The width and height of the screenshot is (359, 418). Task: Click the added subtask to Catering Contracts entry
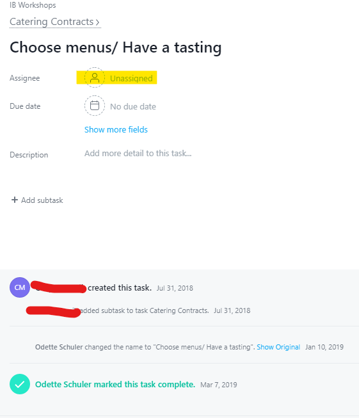[145, 310]
